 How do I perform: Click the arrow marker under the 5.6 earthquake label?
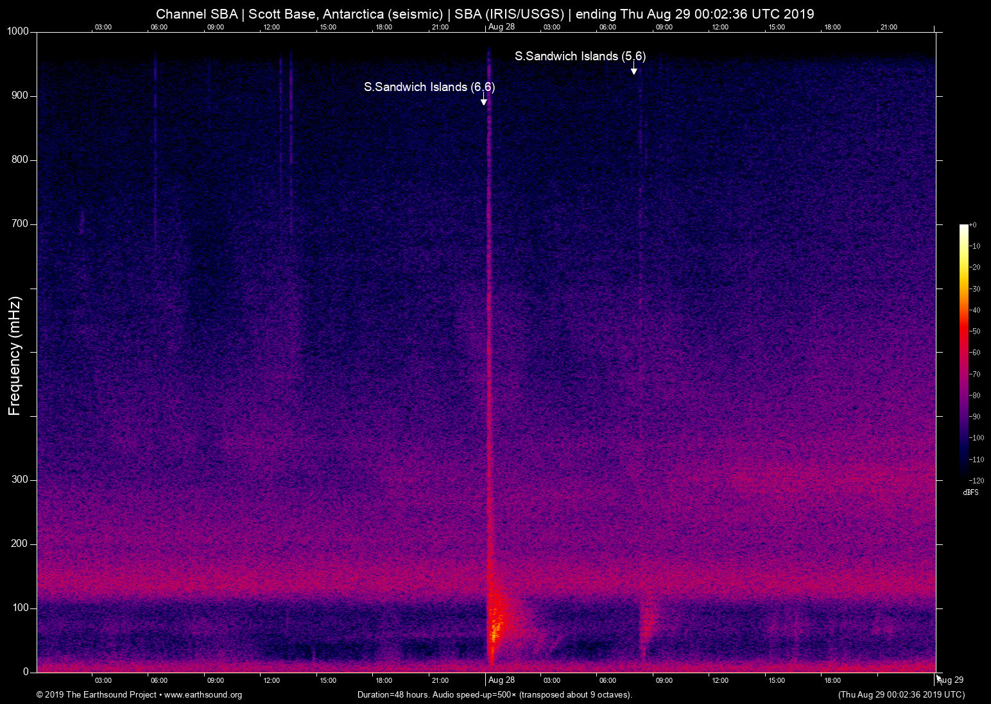pyautogui.click(x=633, y=71)
